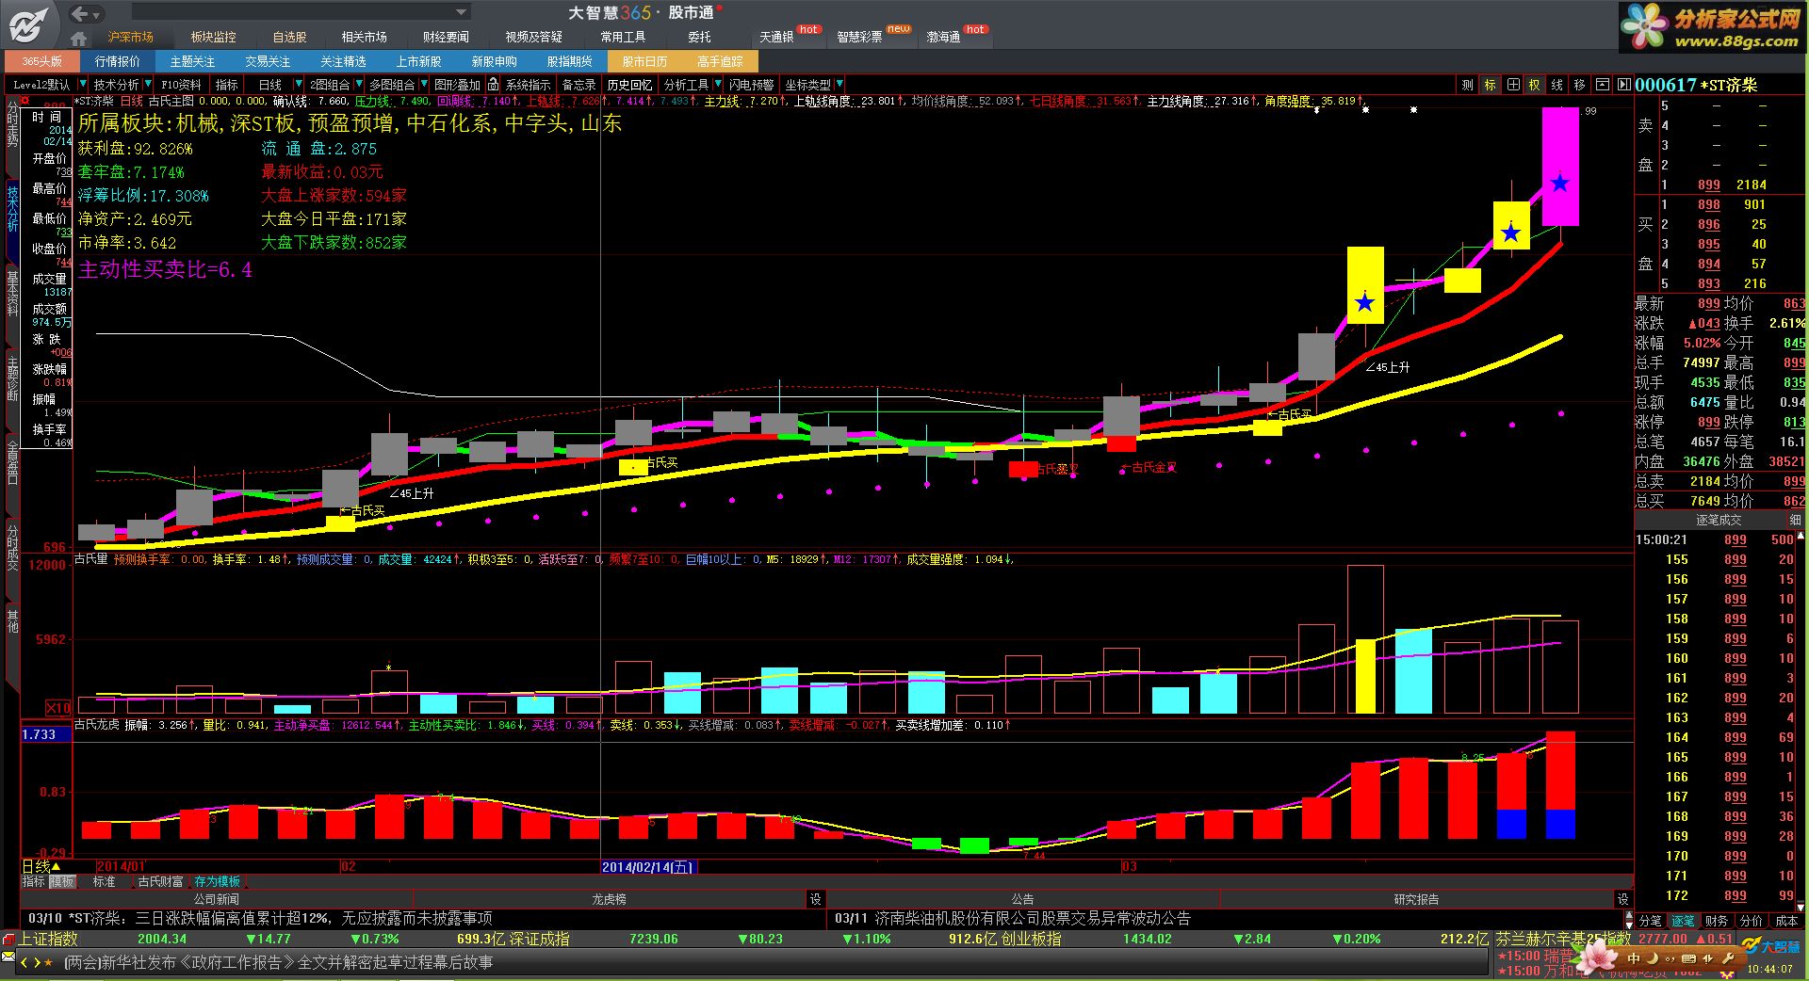
Task: Open the 常用工具 menu
Action: coord(623,37)
